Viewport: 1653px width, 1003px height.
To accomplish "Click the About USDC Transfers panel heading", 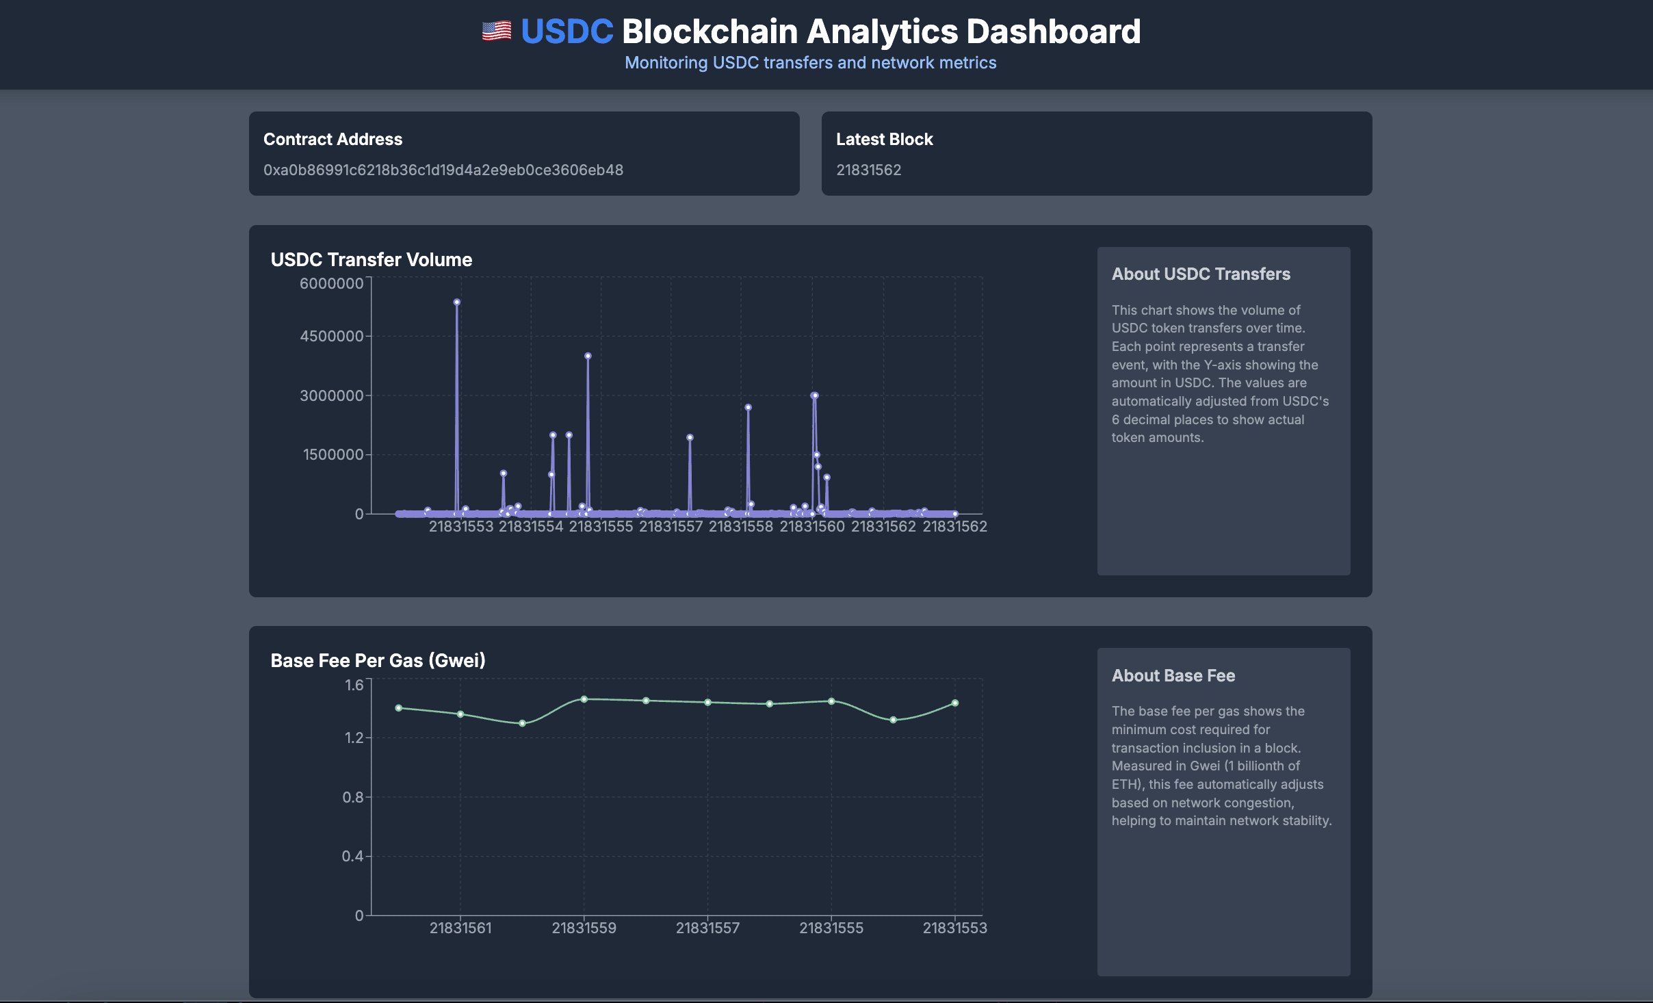I will pyautogui.click(x=1201, y=274).
